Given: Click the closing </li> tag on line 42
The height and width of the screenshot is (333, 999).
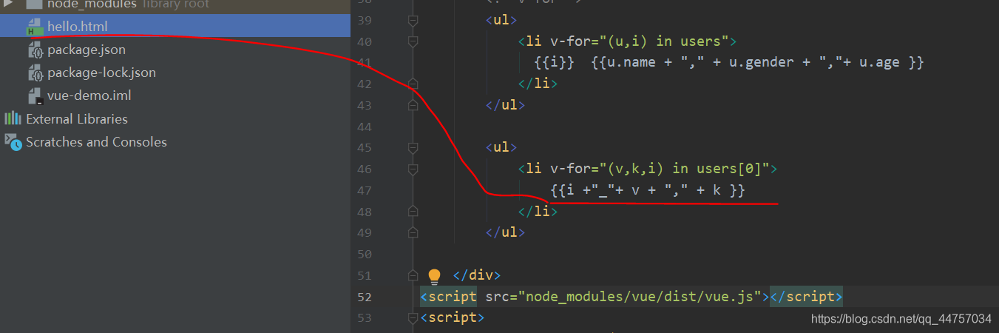Looking at the screenshot, I should point(538,84).
